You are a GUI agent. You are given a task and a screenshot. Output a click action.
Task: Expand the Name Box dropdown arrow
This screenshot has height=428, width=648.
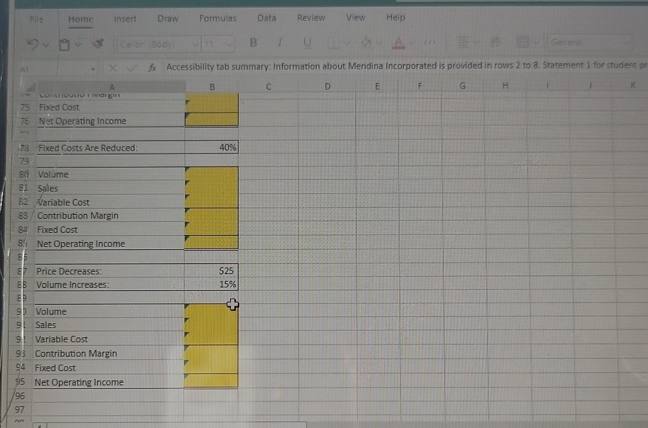click(93, 69)
